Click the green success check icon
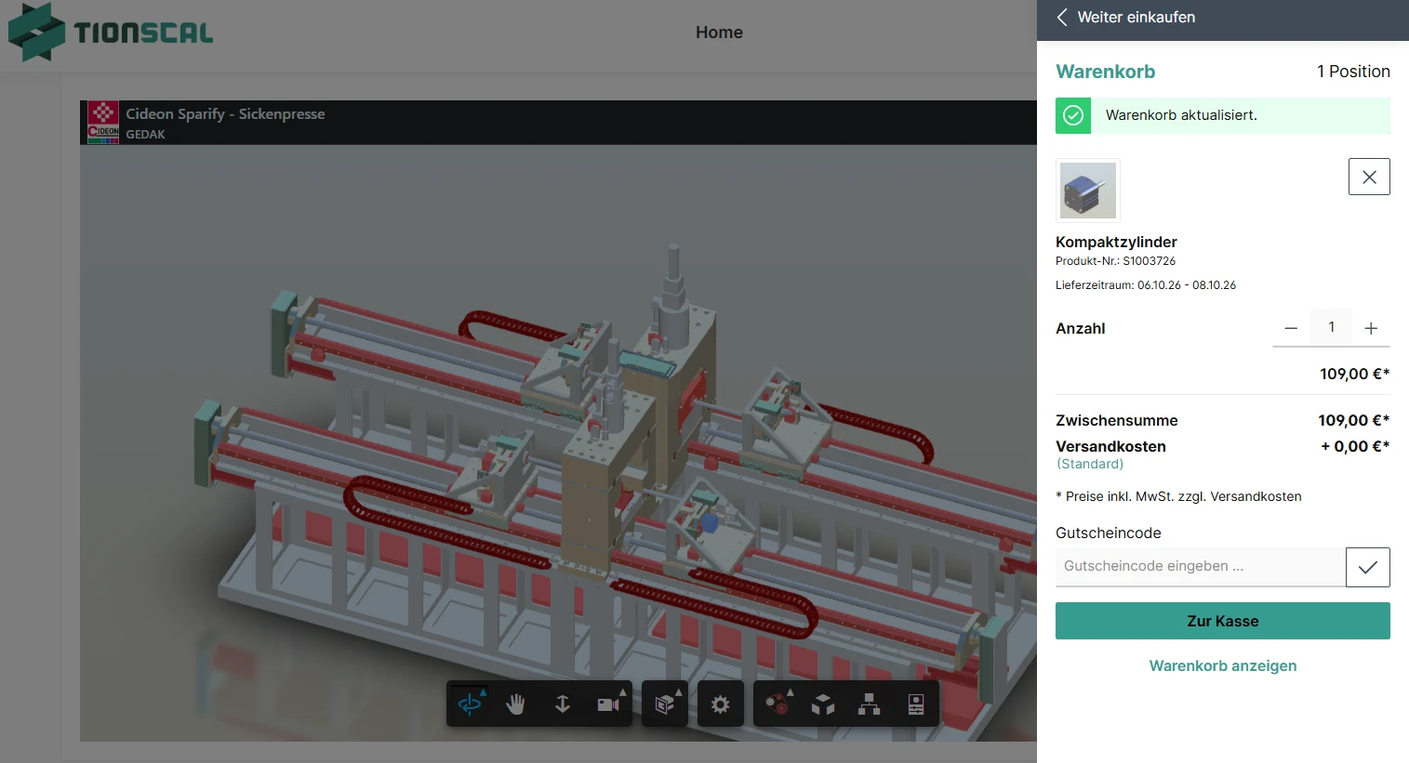Viewport: 1409px width, 763px height. tap(1073, 115)
